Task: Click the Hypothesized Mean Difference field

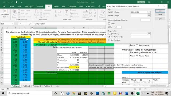Action: click(x=145, y=20)
